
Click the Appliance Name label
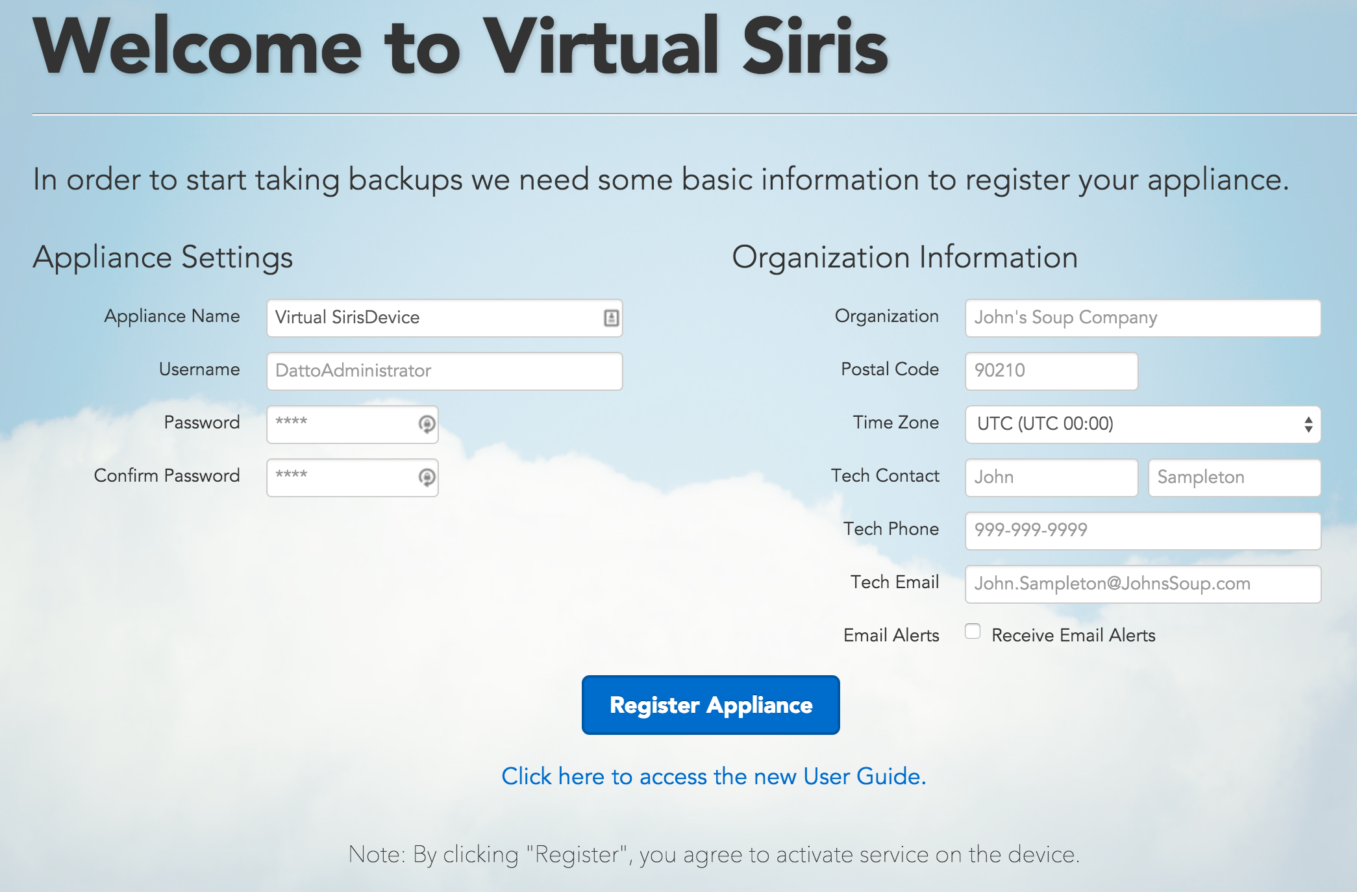(172, 316)
